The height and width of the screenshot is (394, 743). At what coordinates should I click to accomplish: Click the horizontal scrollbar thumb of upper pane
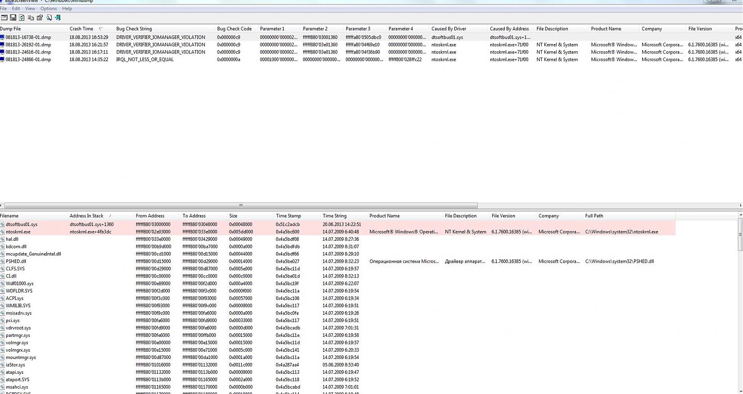(x=240, y=206)
